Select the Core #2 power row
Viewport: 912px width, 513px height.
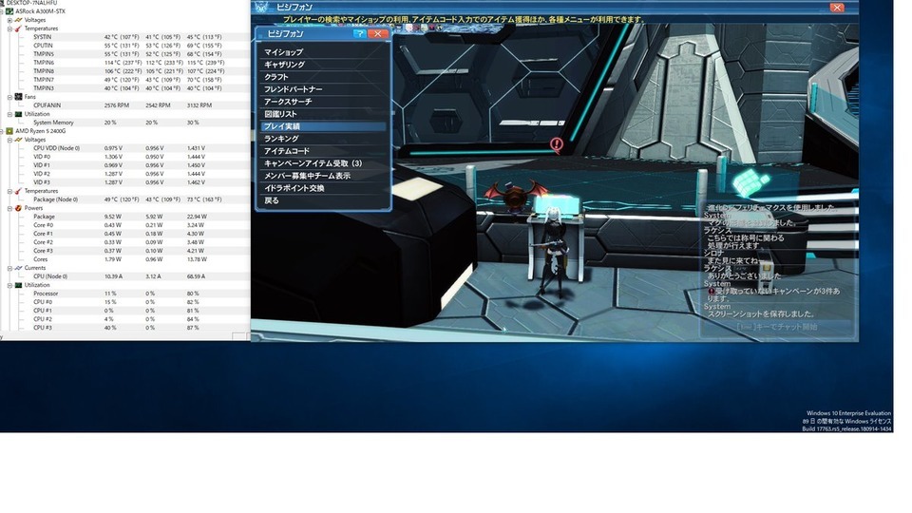coord(125,242)
